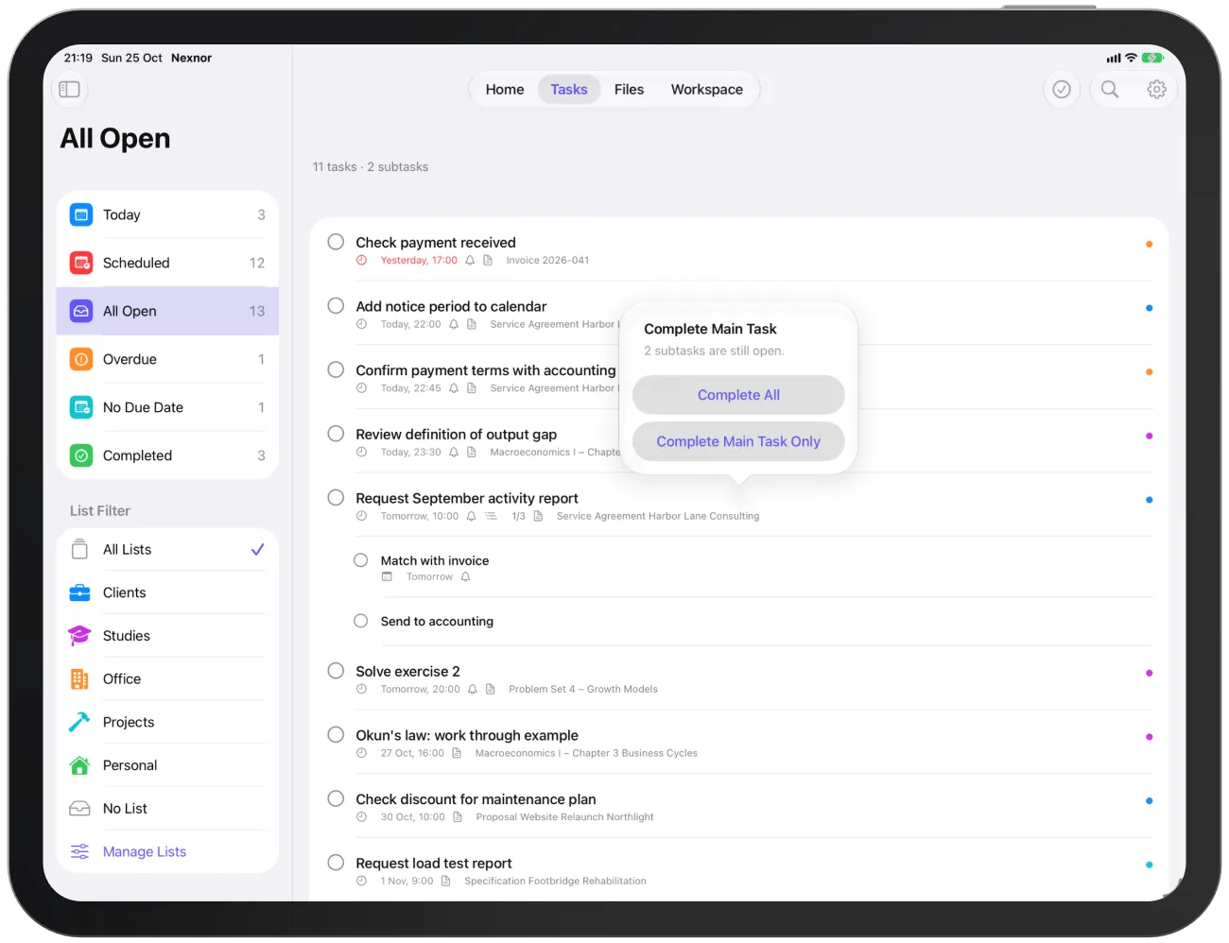Choose the Office building list icon
Image resolution: width=1229 pixels, height=943 pixels.
pyautogui.click(x=80, y=679)
